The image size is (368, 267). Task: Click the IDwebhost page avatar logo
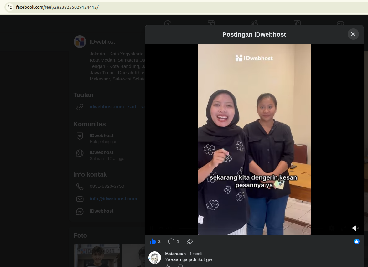click(80, 42)
